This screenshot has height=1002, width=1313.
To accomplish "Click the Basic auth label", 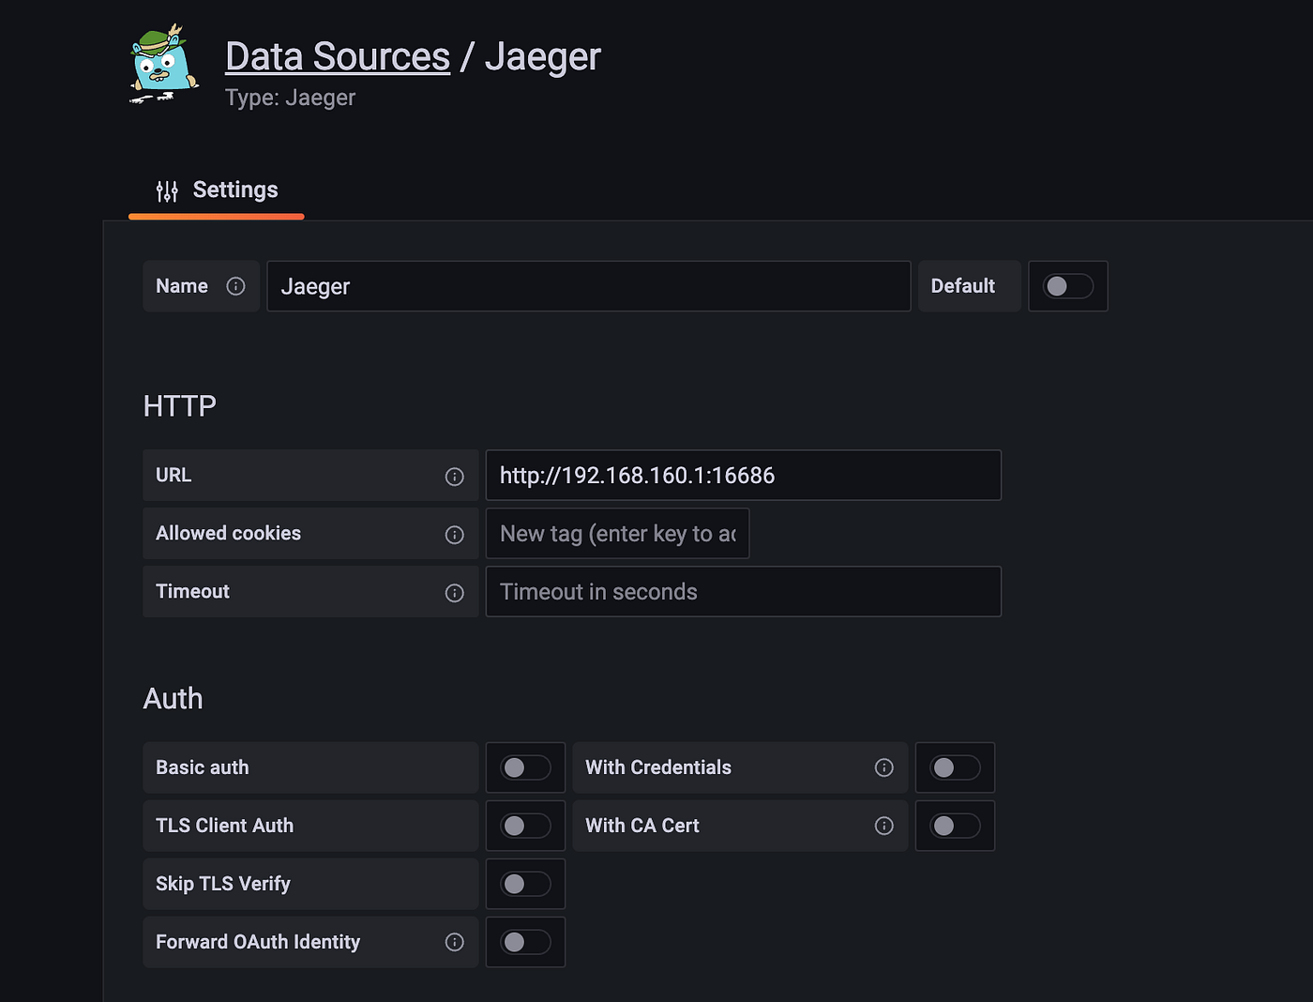I will (203, 767).
